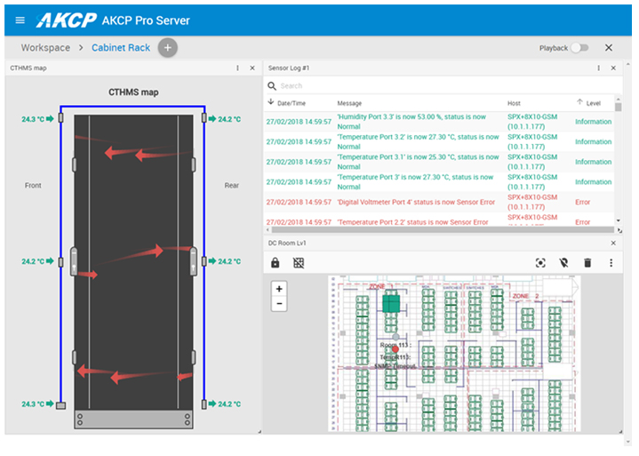Click the host cell of Humidity Port 3.3 row
Screen dimensions: 639x456
(532, 122)
